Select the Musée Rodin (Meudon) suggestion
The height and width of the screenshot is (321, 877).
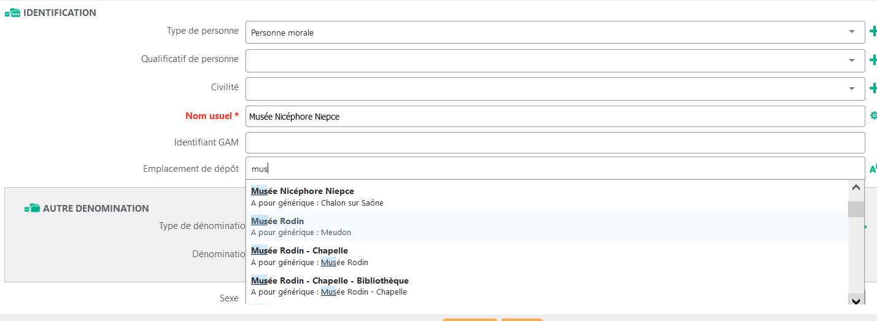[x=547, y=226]
